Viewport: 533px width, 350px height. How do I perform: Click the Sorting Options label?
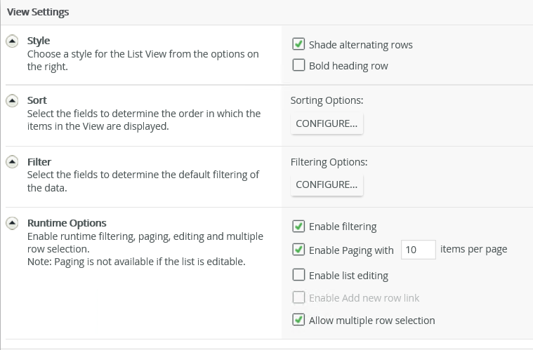(327, 100)
